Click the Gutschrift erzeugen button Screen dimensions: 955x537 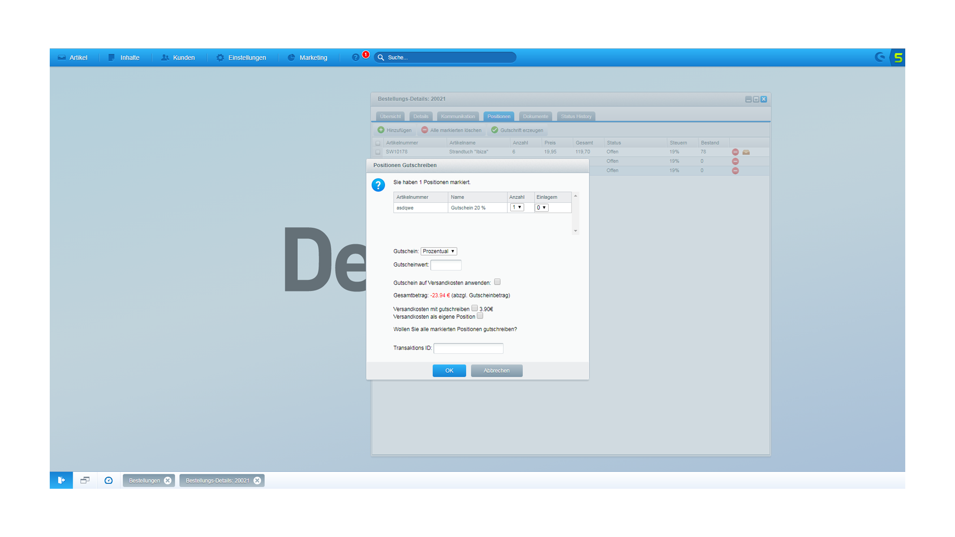[x=517, y=130]
